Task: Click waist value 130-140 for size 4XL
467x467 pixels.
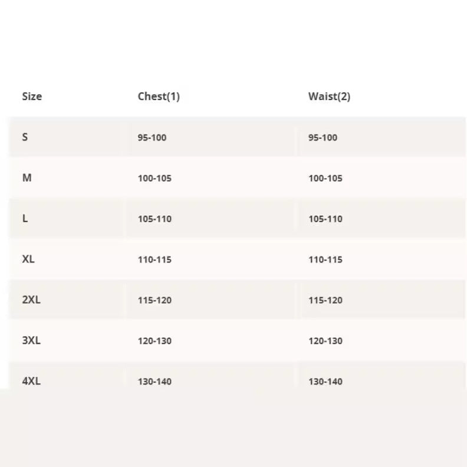Action: [325, 382]
